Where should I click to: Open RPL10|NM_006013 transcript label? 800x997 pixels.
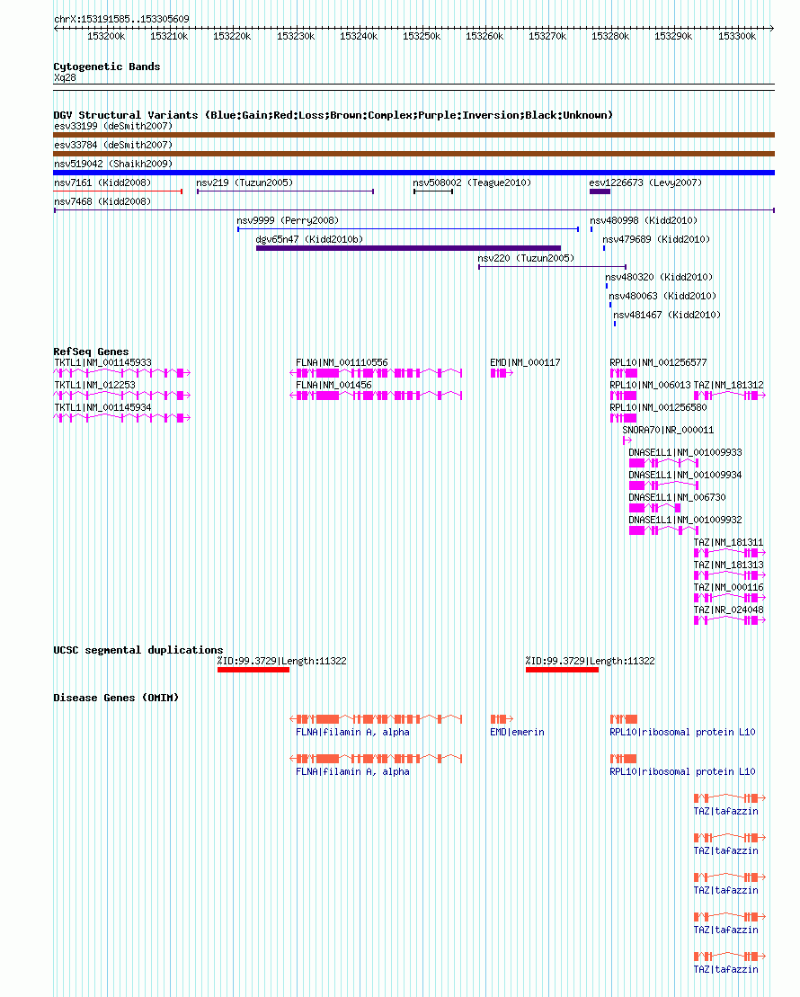click(650, 386)
